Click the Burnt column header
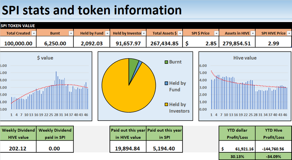Viewport: 292px width, 160px height. 55,32
